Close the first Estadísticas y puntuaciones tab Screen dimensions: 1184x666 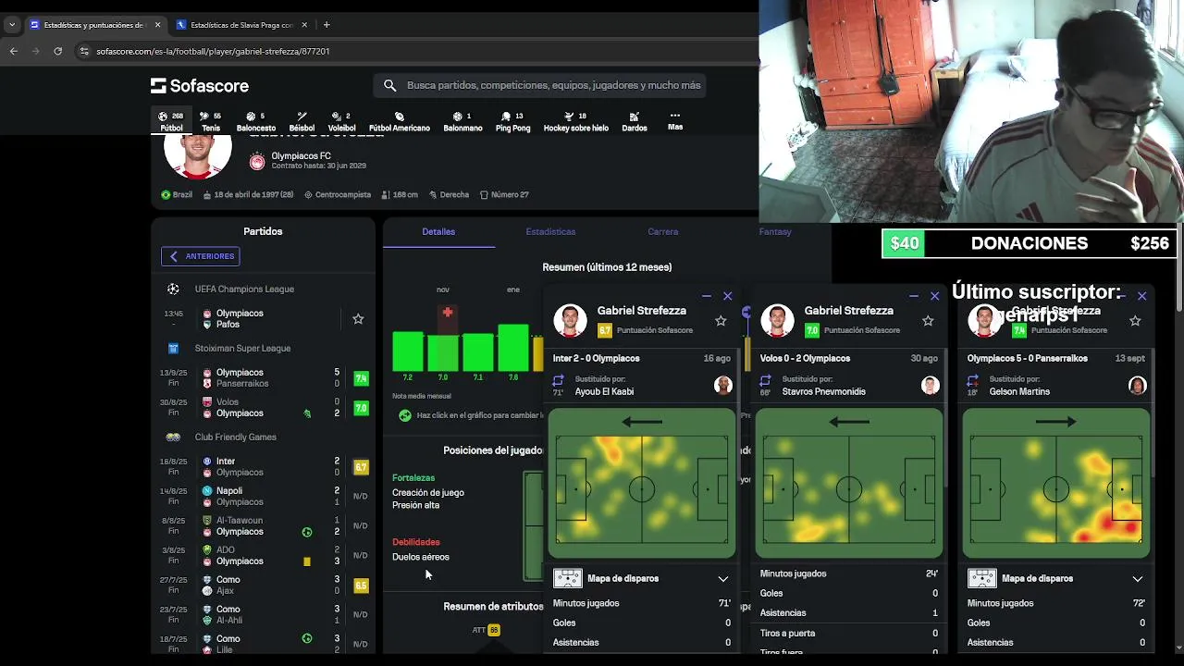click(157, 25)
